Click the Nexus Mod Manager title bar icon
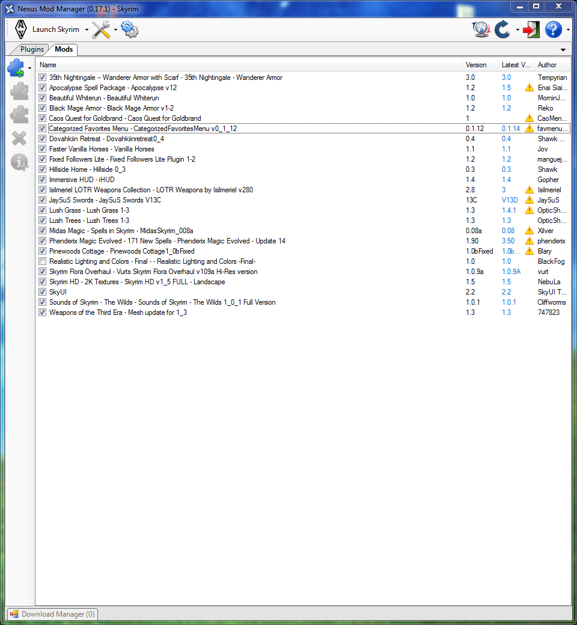The image size is (577, 625). click(10, 9)
